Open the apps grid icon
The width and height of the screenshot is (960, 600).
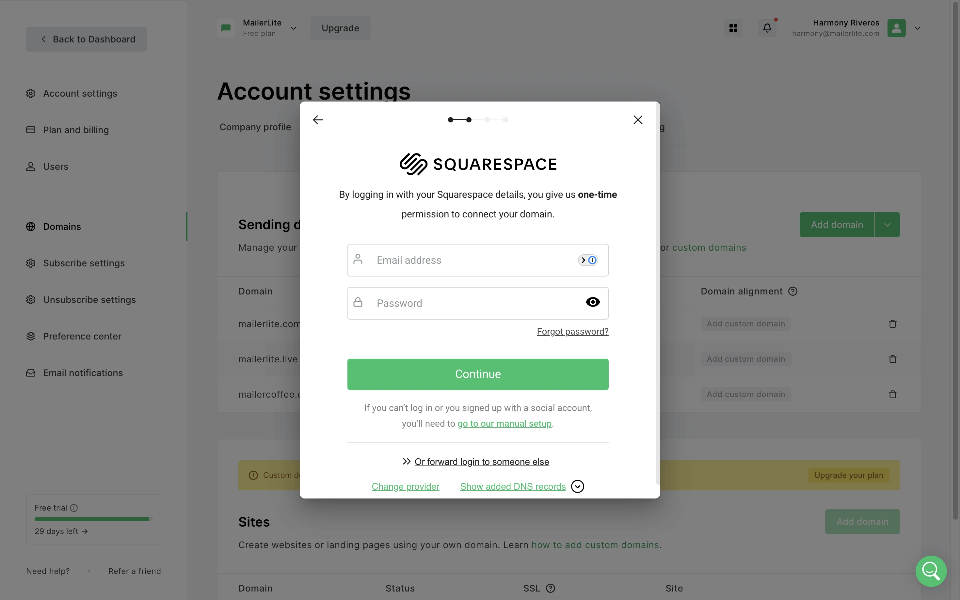click(733, 28)
